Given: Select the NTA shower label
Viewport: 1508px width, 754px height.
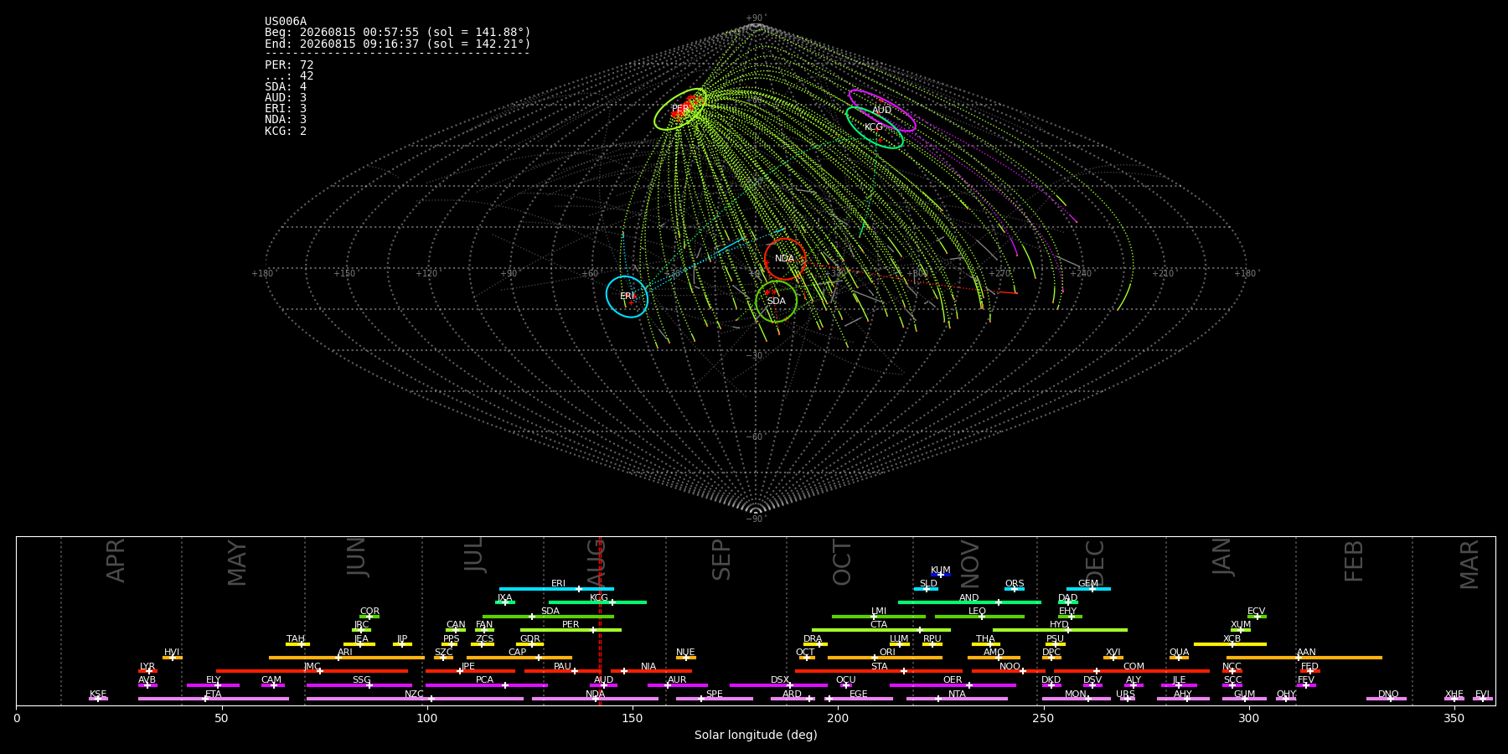Looking at the screenshot, I should pyautogui.click(x=957, y=695).
